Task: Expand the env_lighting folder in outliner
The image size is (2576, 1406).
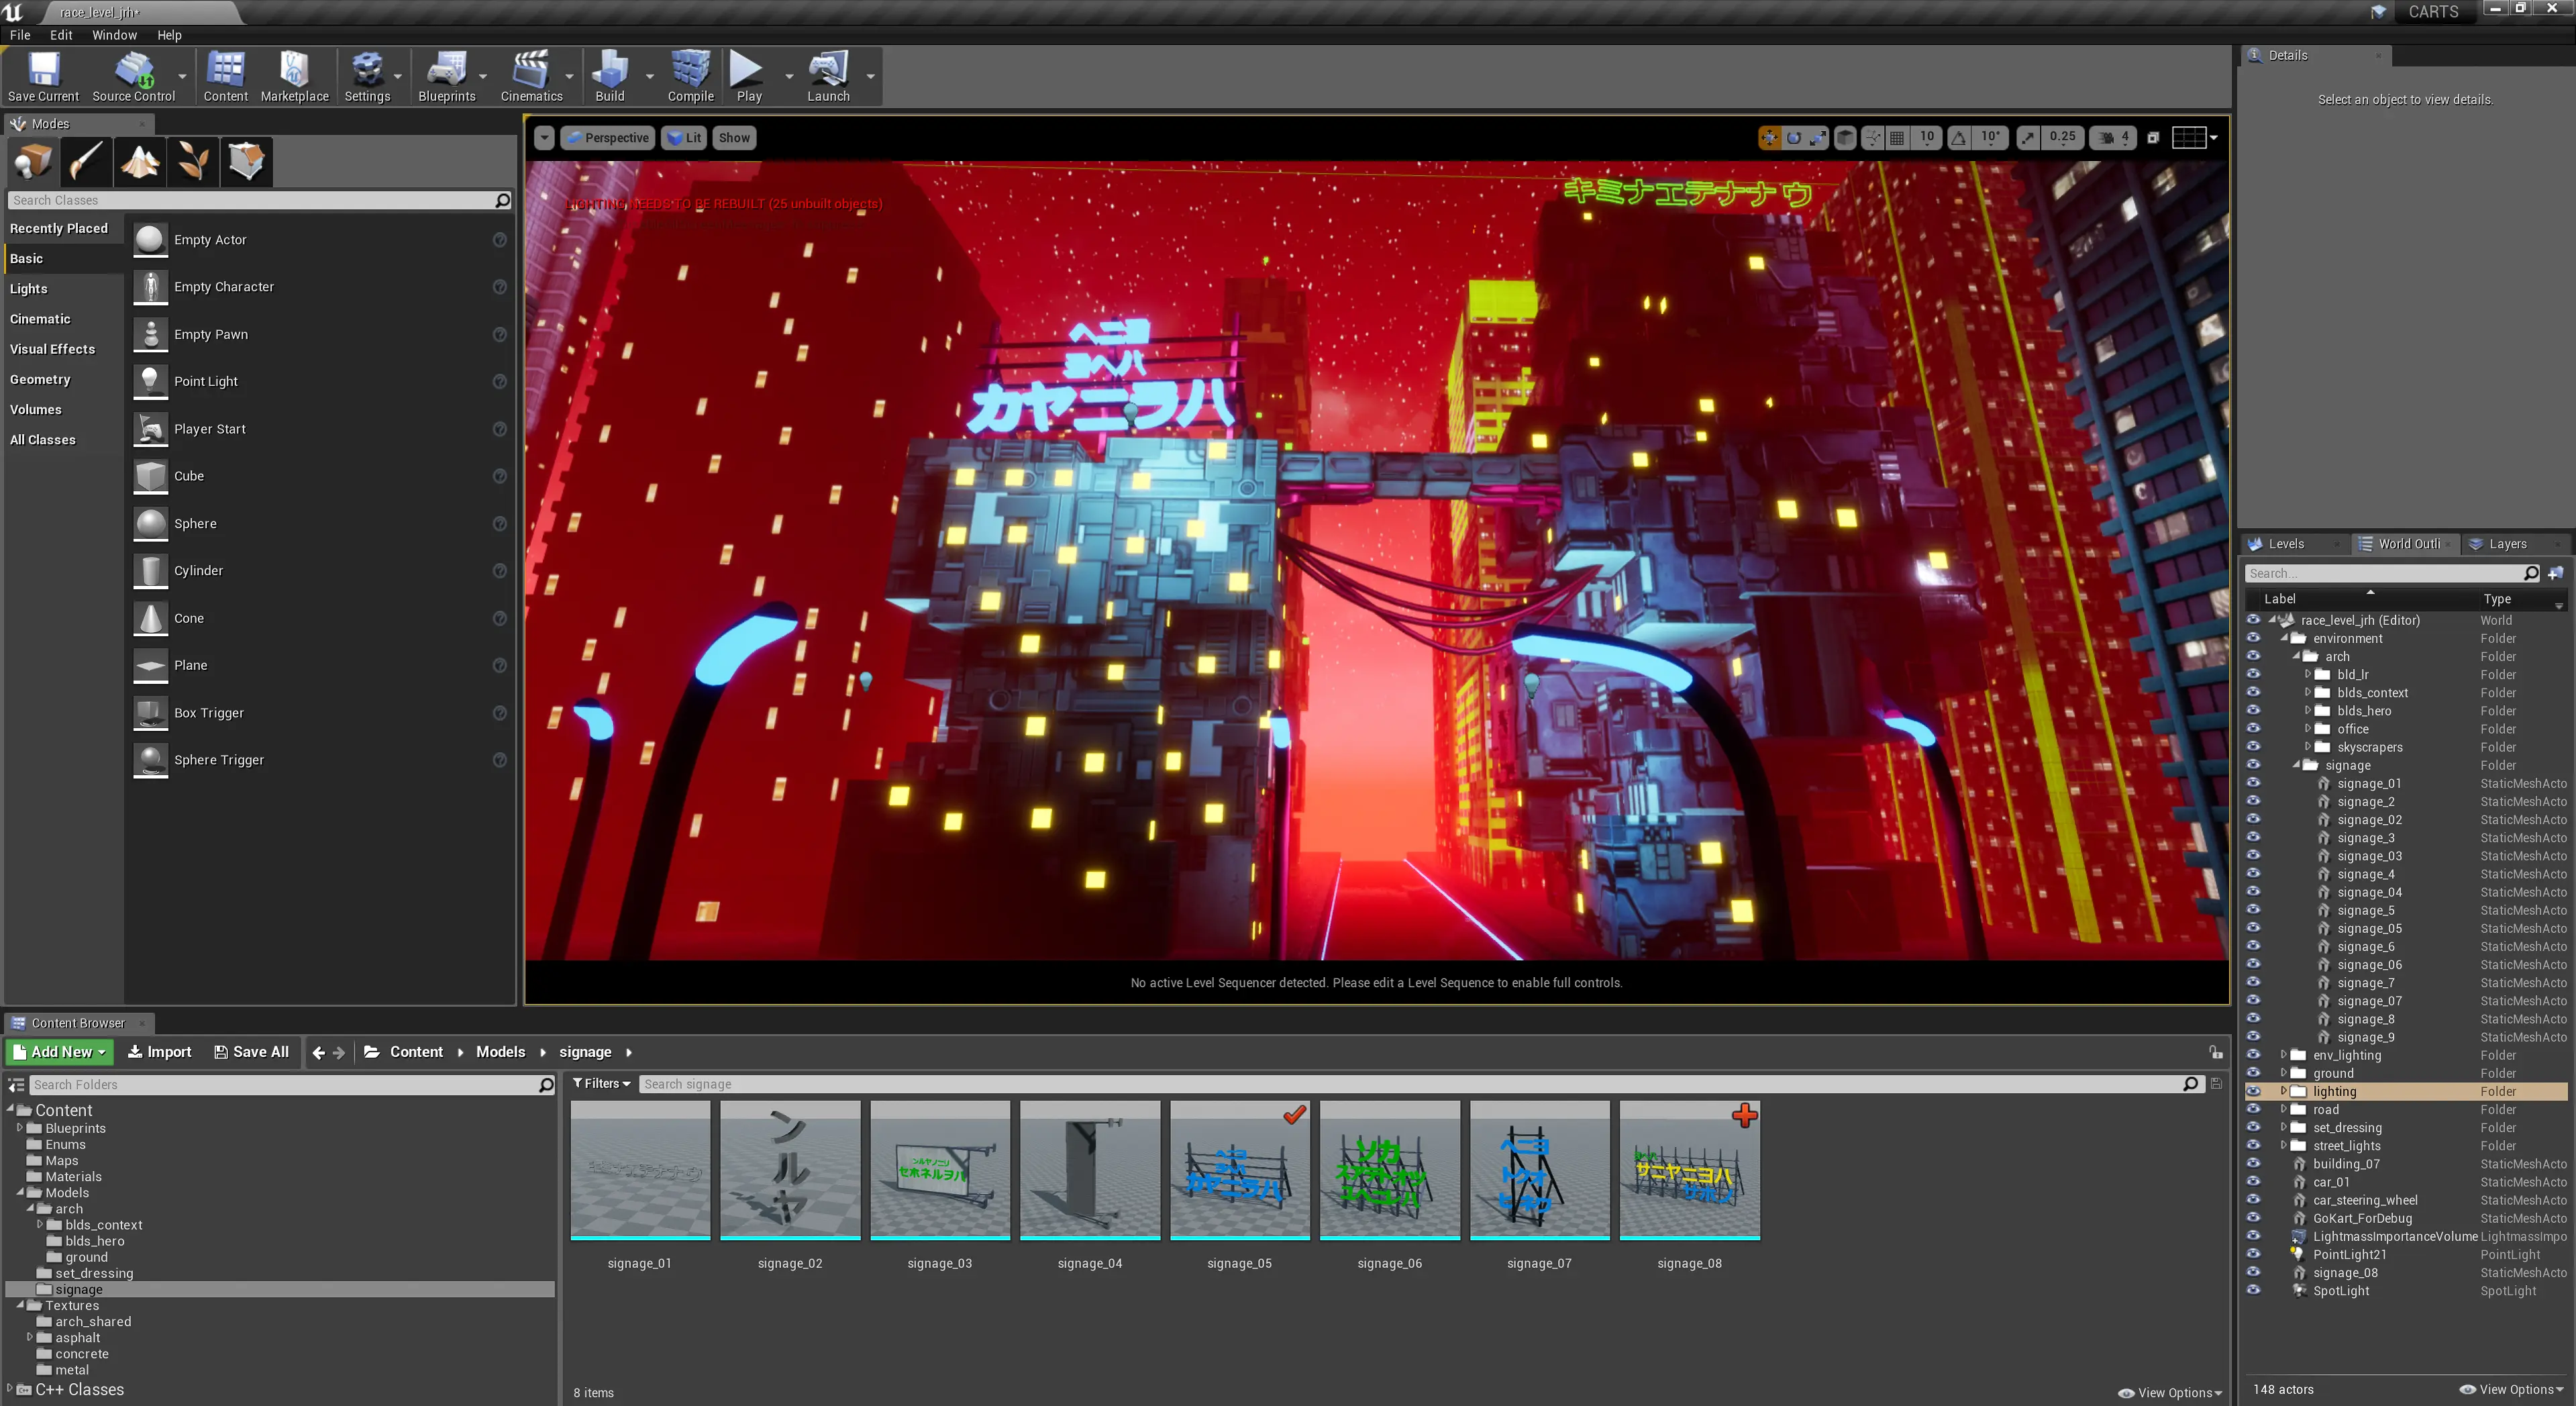Action: (x=2284, y=1055)
